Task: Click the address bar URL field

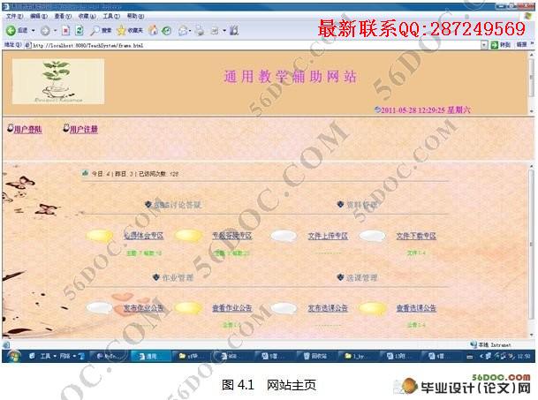Action: pos(254,45)
